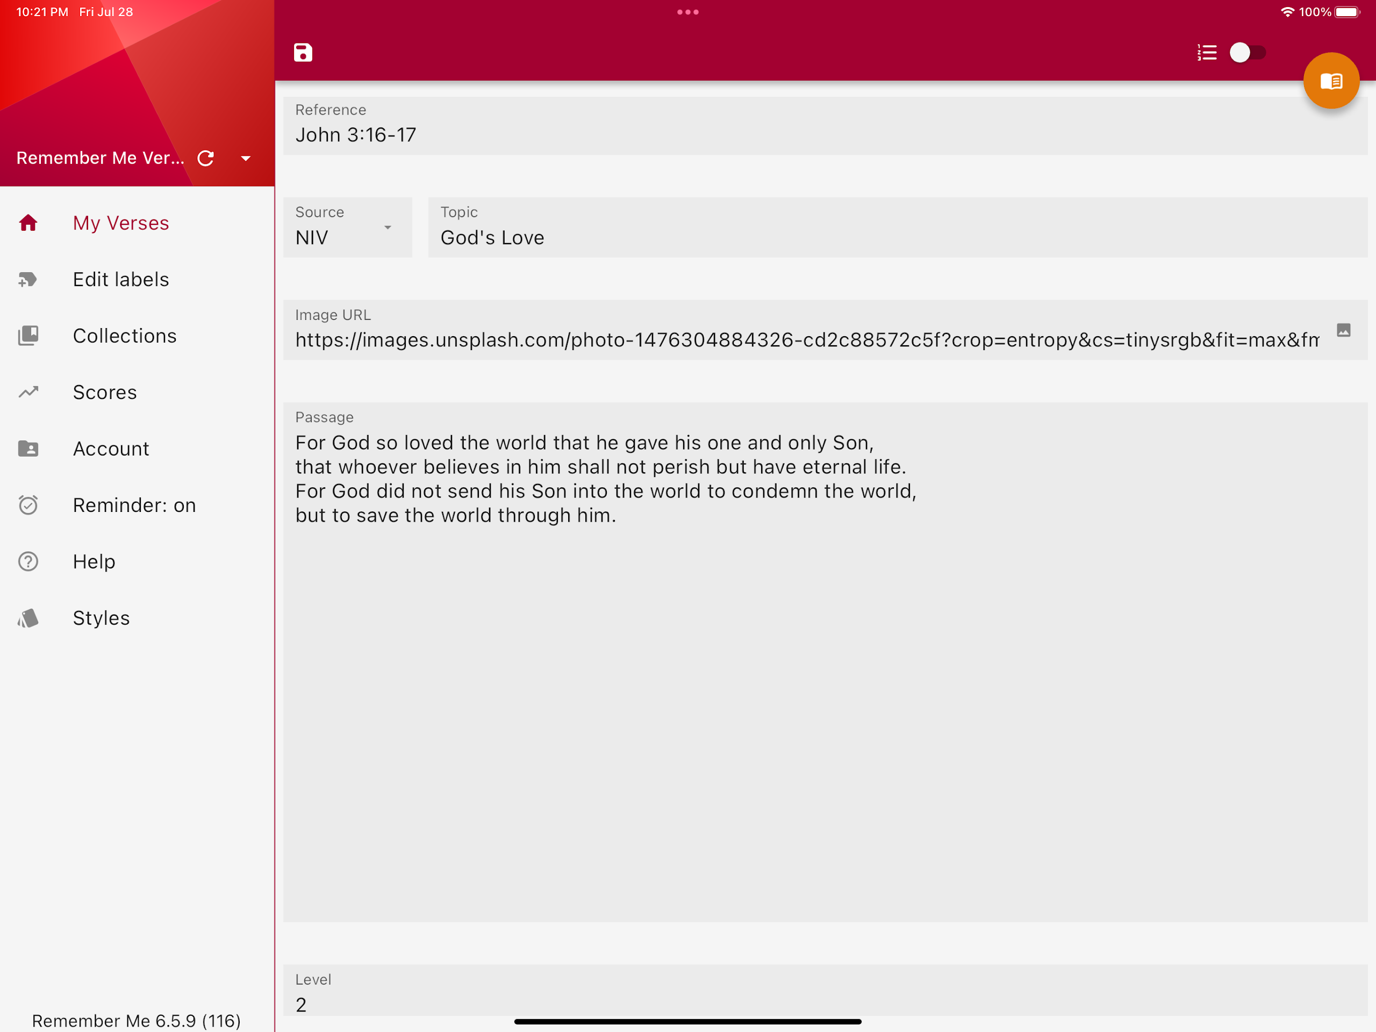Tap the orange open book button
The height and width of the screenshot is (1032, 1376).
[x=1331, y=81]
